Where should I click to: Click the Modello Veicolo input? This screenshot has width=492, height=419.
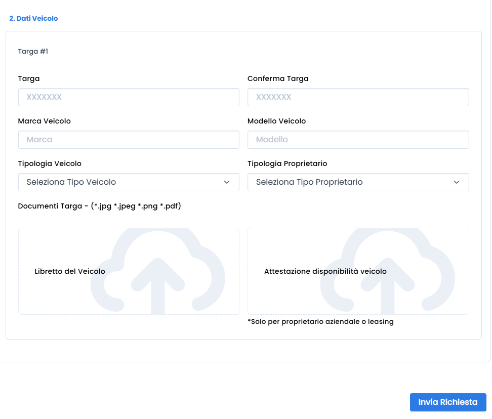[358, 140]
